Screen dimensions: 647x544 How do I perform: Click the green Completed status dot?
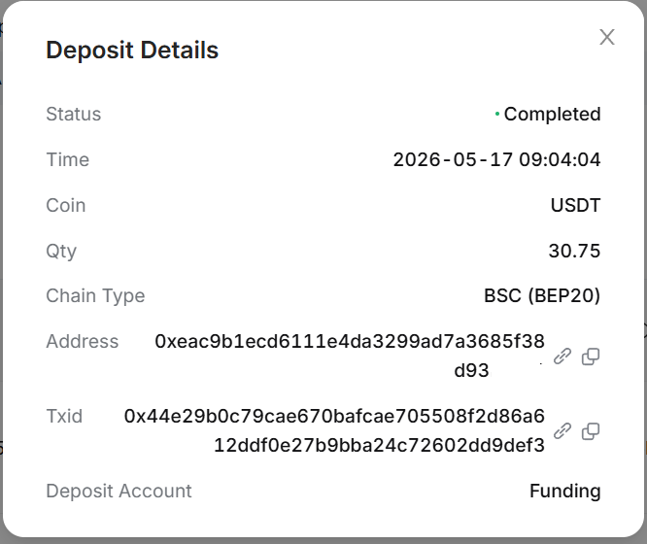point(497,114)
